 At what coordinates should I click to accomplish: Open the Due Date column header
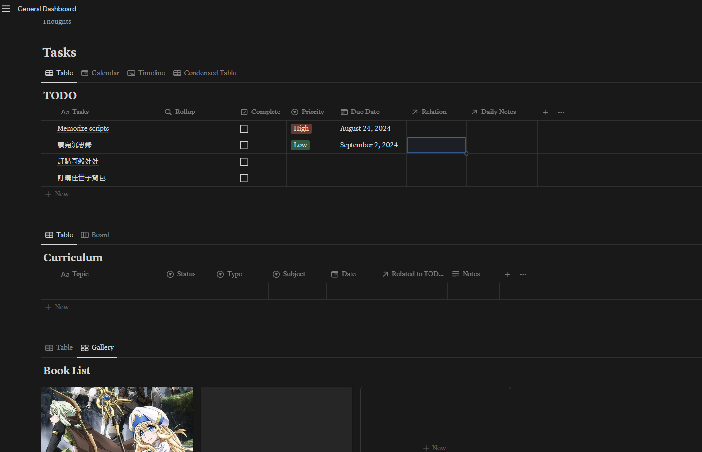coord(360,112)
